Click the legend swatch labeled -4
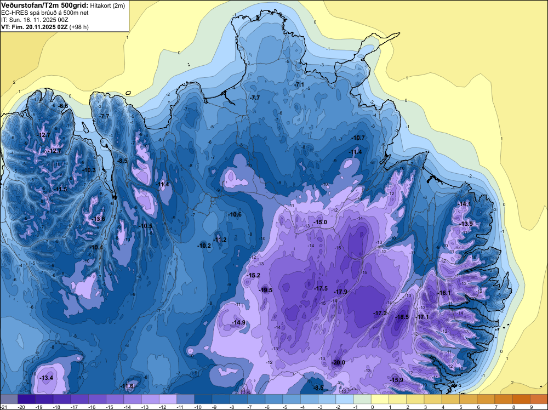 click(x=309, y=399)
